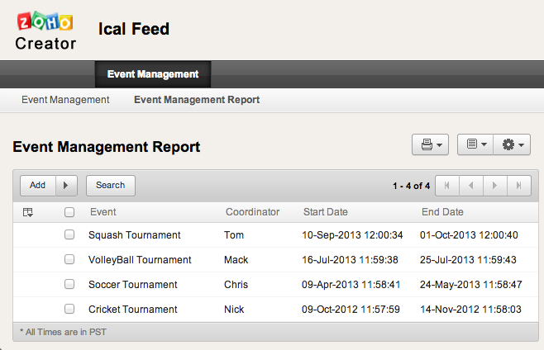The width and height of the screenshot is (544, 350).
Task: Click the Soccer Tournament event name
Action: coord(132,285)
